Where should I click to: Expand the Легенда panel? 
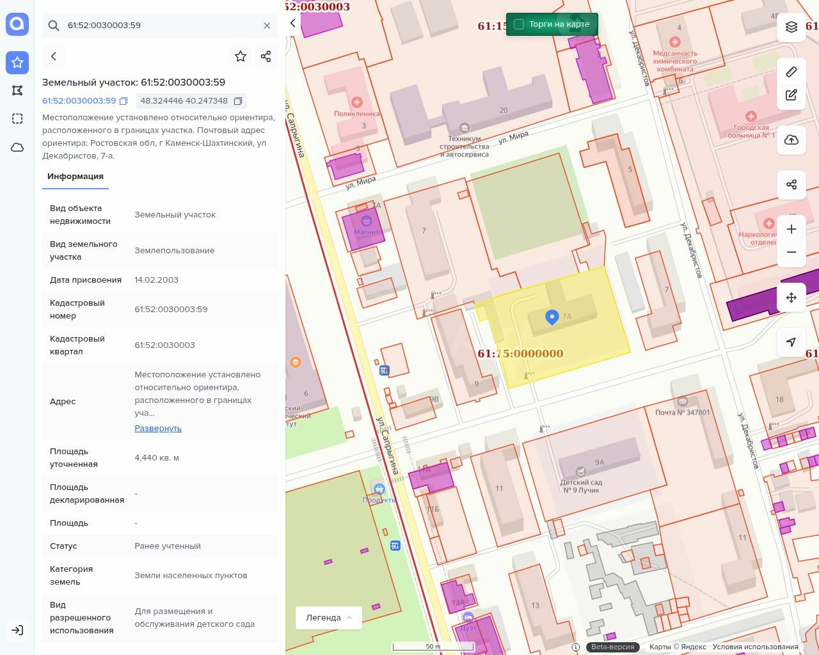pyautogui.click(x=328, y=617)
